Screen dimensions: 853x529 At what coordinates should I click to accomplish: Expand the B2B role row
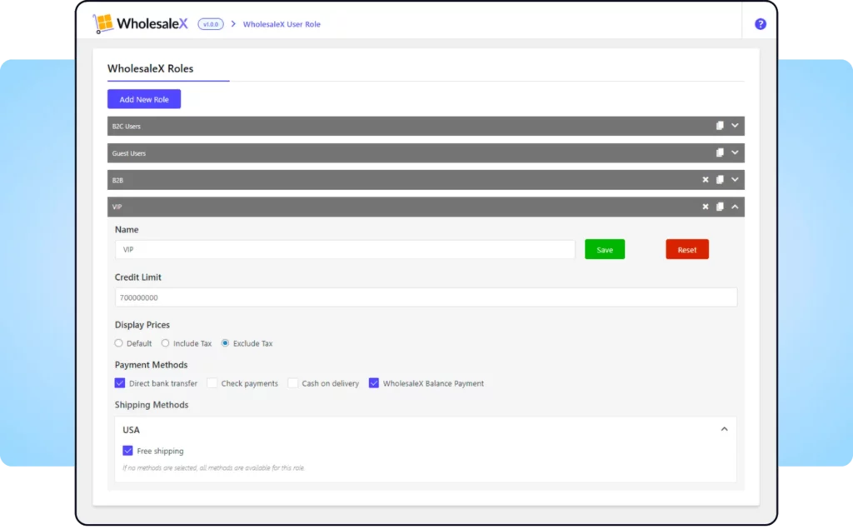click(x=735, y=180)
